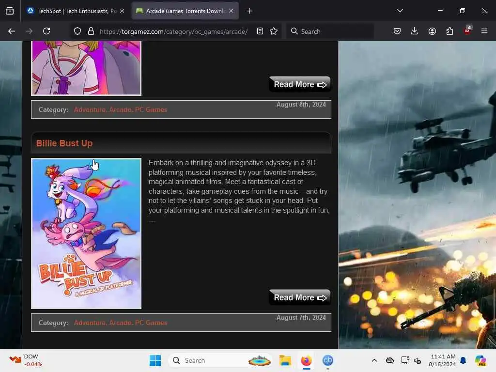The width and height of the screenshot is (496, 372).
Task: Switch to the TechSpot tab
Action: pyautogui.click(x=76, y=11)
